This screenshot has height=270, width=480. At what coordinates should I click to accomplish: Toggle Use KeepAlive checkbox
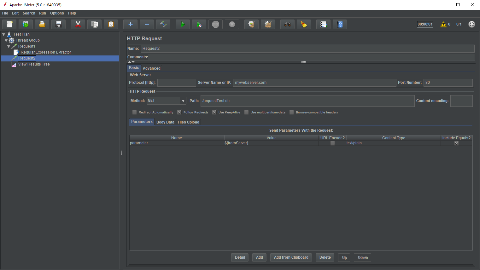[x=214, y=112]
